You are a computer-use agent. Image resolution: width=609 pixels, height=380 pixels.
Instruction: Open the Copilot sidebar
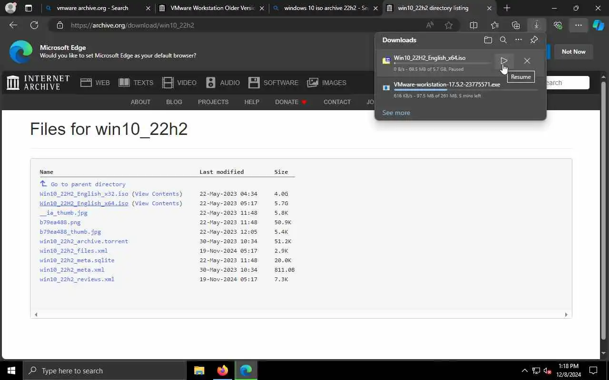click(598, 25)
